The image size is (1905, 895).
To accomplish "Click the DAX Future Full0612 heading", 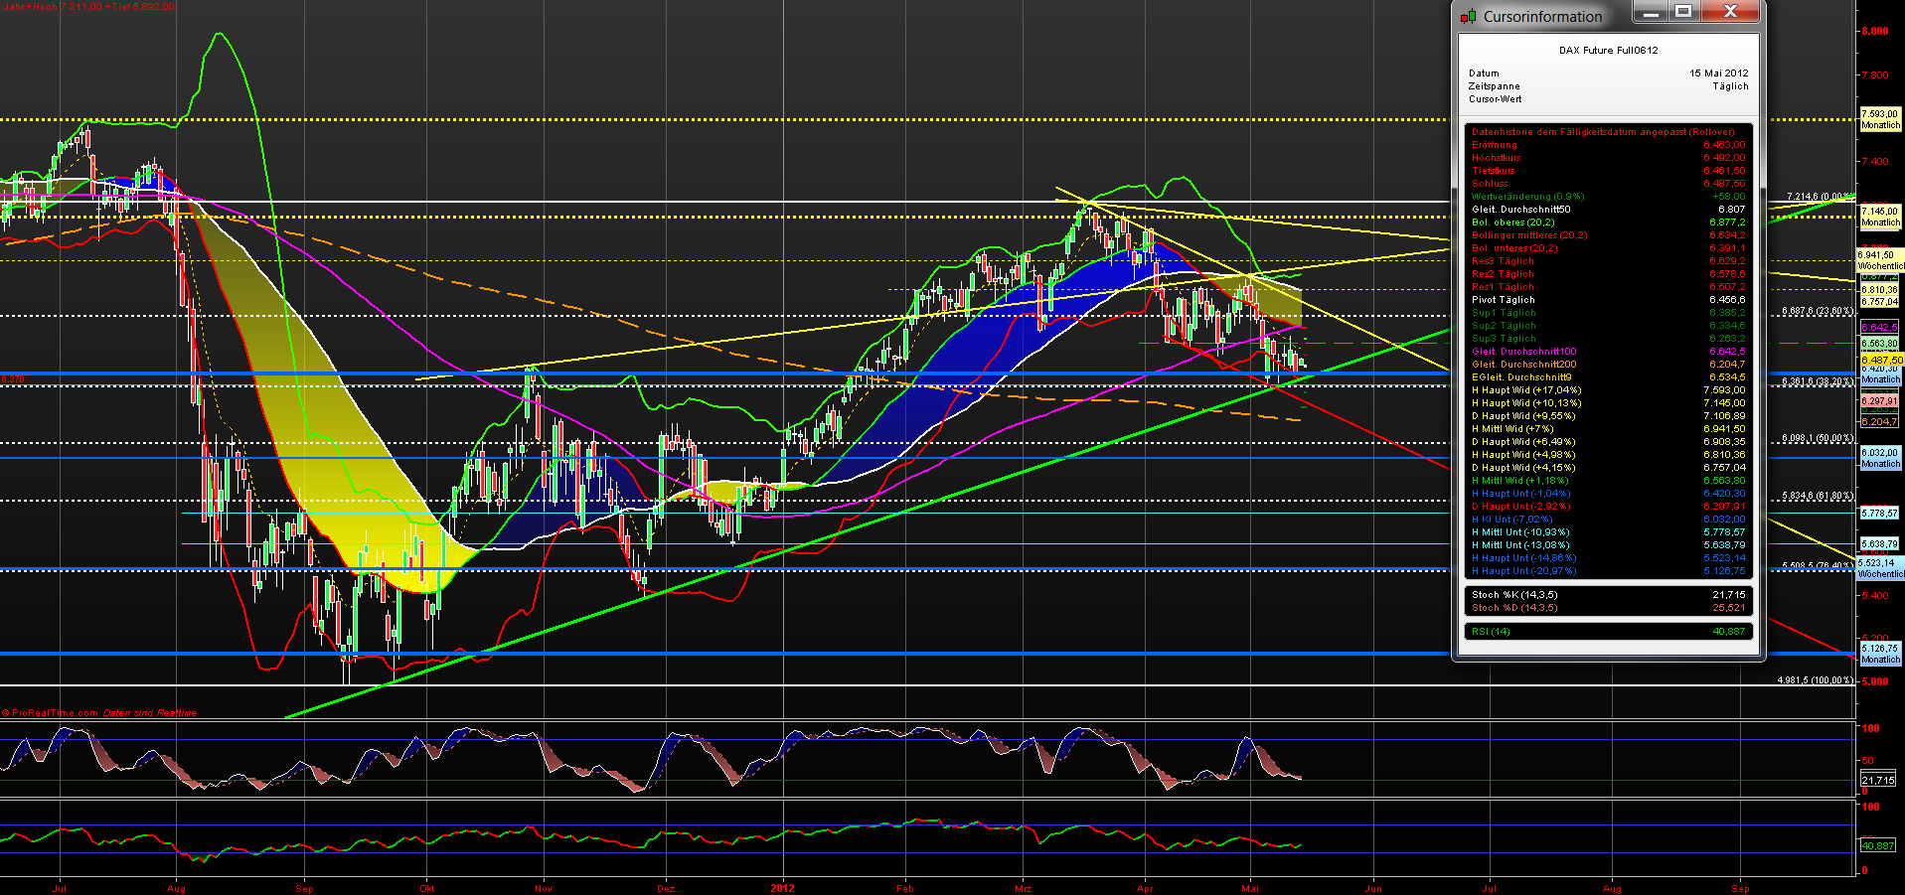I will (x=1608, y=51).
